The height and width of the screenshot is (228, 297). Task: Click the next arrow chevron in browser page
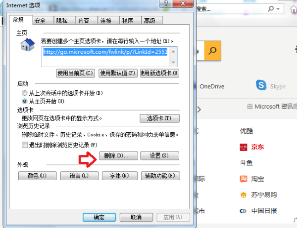(199, 110)
